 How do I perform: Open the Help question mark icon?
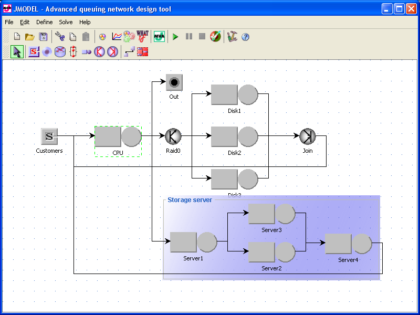245,37
